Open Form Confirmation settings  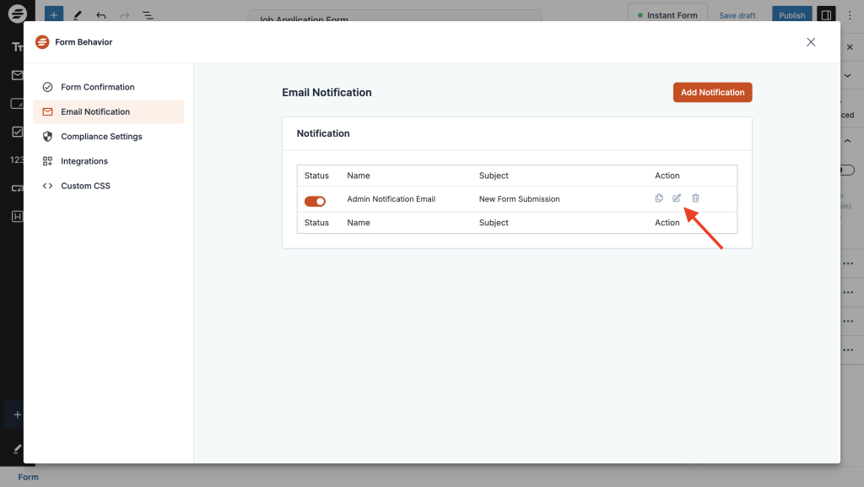click(100, 87)
